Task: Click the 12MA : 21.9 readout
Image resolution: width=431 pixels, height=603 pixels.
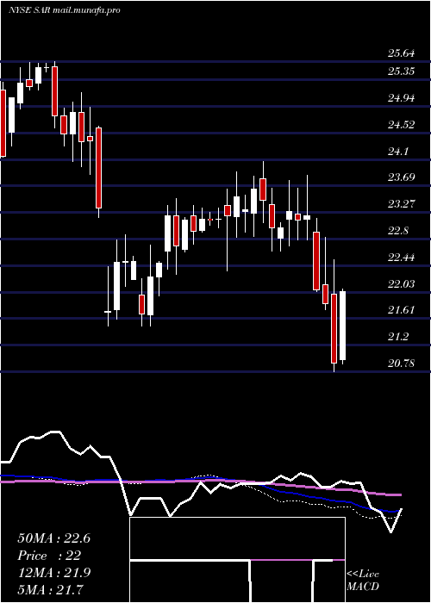Action: coord(53,573)
